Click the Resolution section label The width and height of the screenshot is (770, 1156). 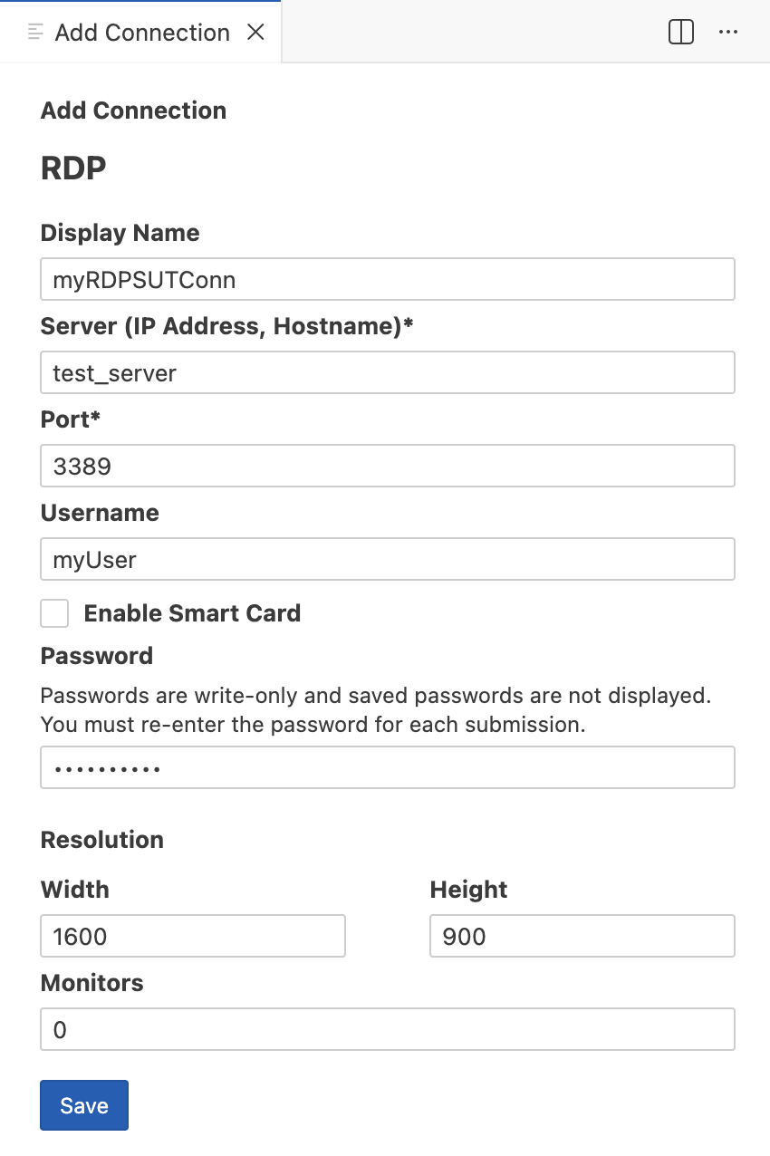102,840
